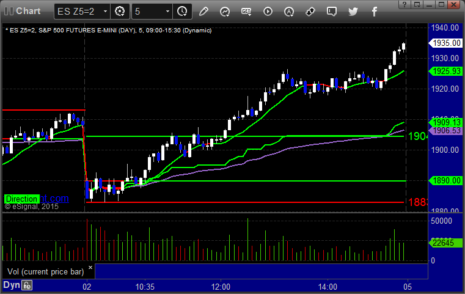Open the studies line-chart icon menu

[x=225, y=12]
